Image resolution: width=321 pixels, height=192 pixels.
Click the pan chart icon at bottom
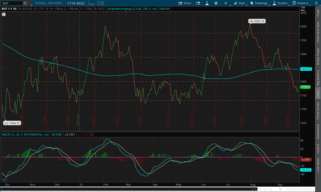click(260, 189)
